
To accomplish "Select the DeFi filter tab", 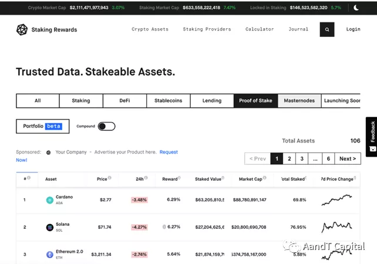I will point(124,101).
